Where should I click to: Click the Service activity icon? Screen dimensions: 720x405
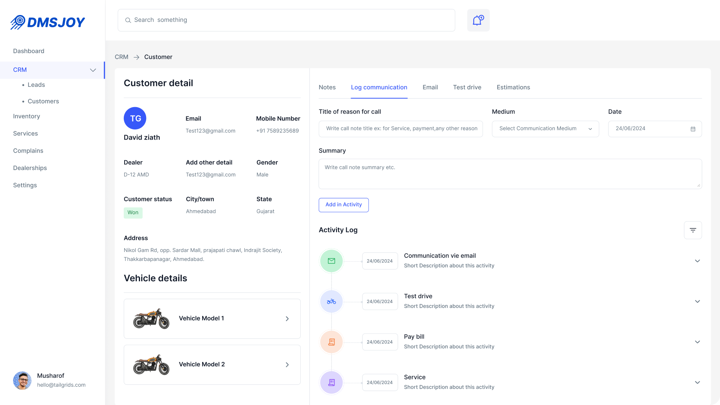point(332,383)
